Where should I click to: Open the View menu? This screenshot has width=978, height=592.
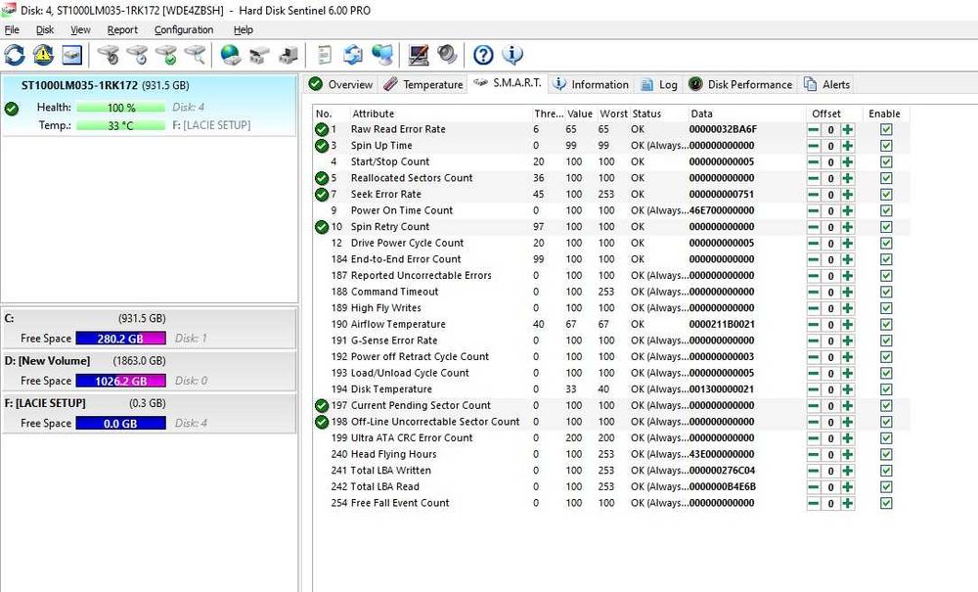pyautogui.click(x=80, y=30)
